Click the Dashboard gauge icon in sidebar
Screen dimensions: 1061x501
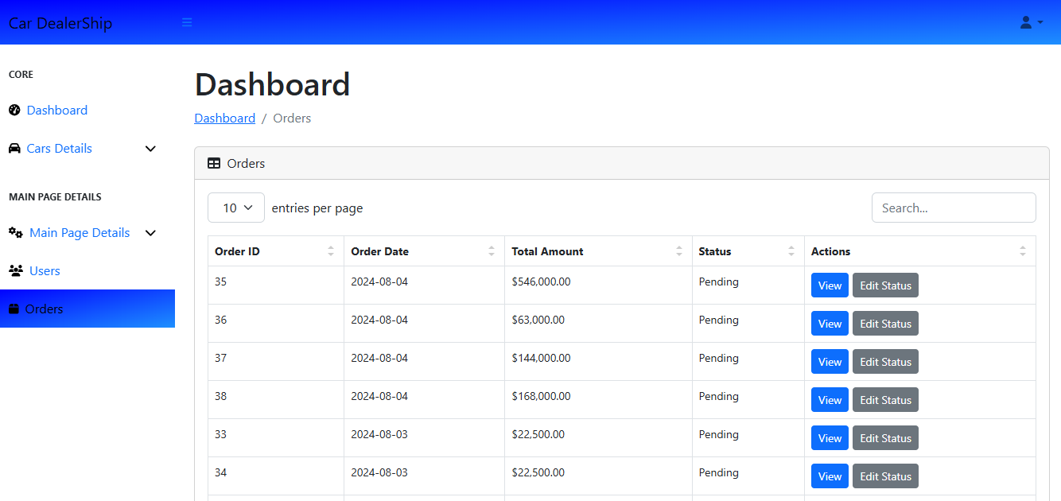pyautogui.click(x=14, y=110)
